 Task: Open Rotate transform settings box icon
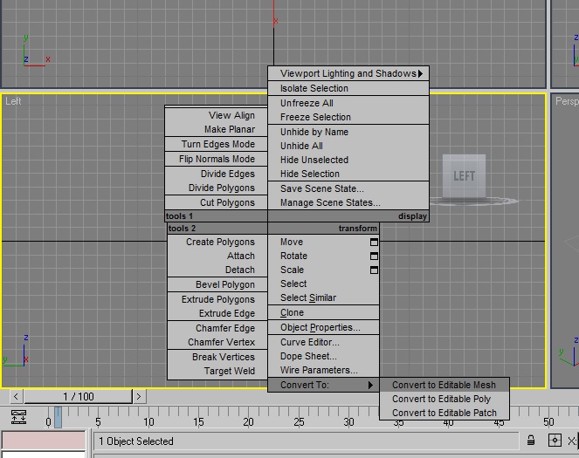click(374, 256)
